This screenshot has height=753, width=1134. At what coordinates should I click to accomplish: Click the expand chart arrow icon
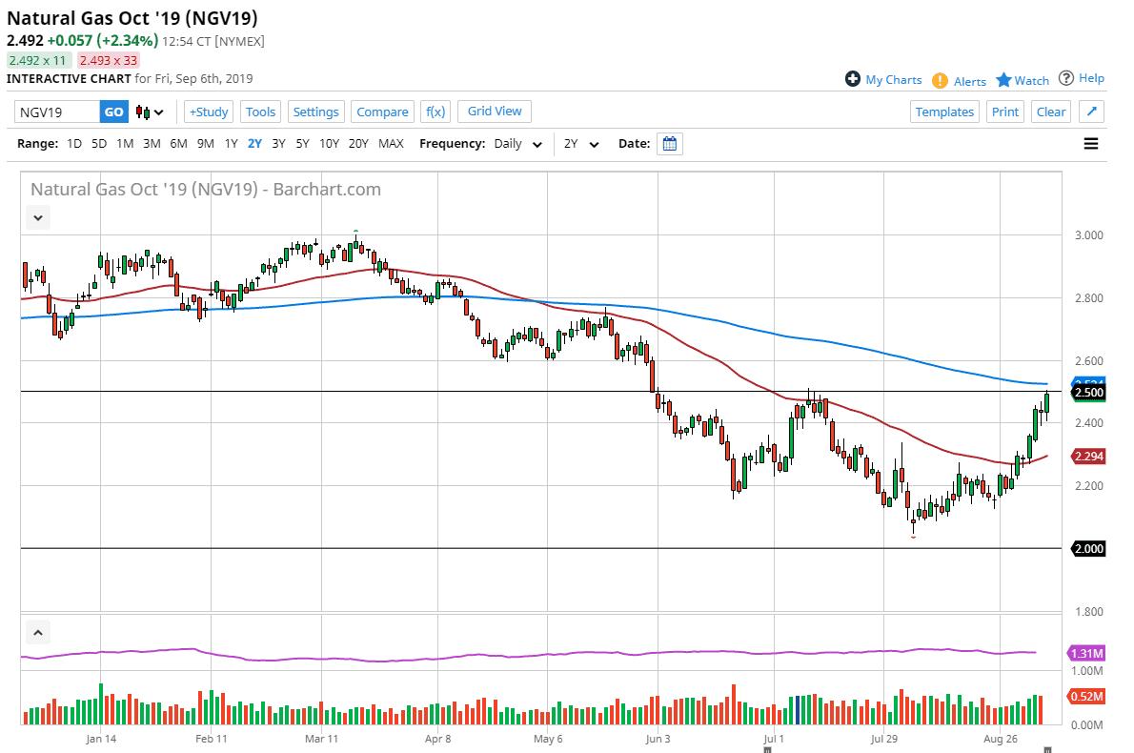[1092, 112]
